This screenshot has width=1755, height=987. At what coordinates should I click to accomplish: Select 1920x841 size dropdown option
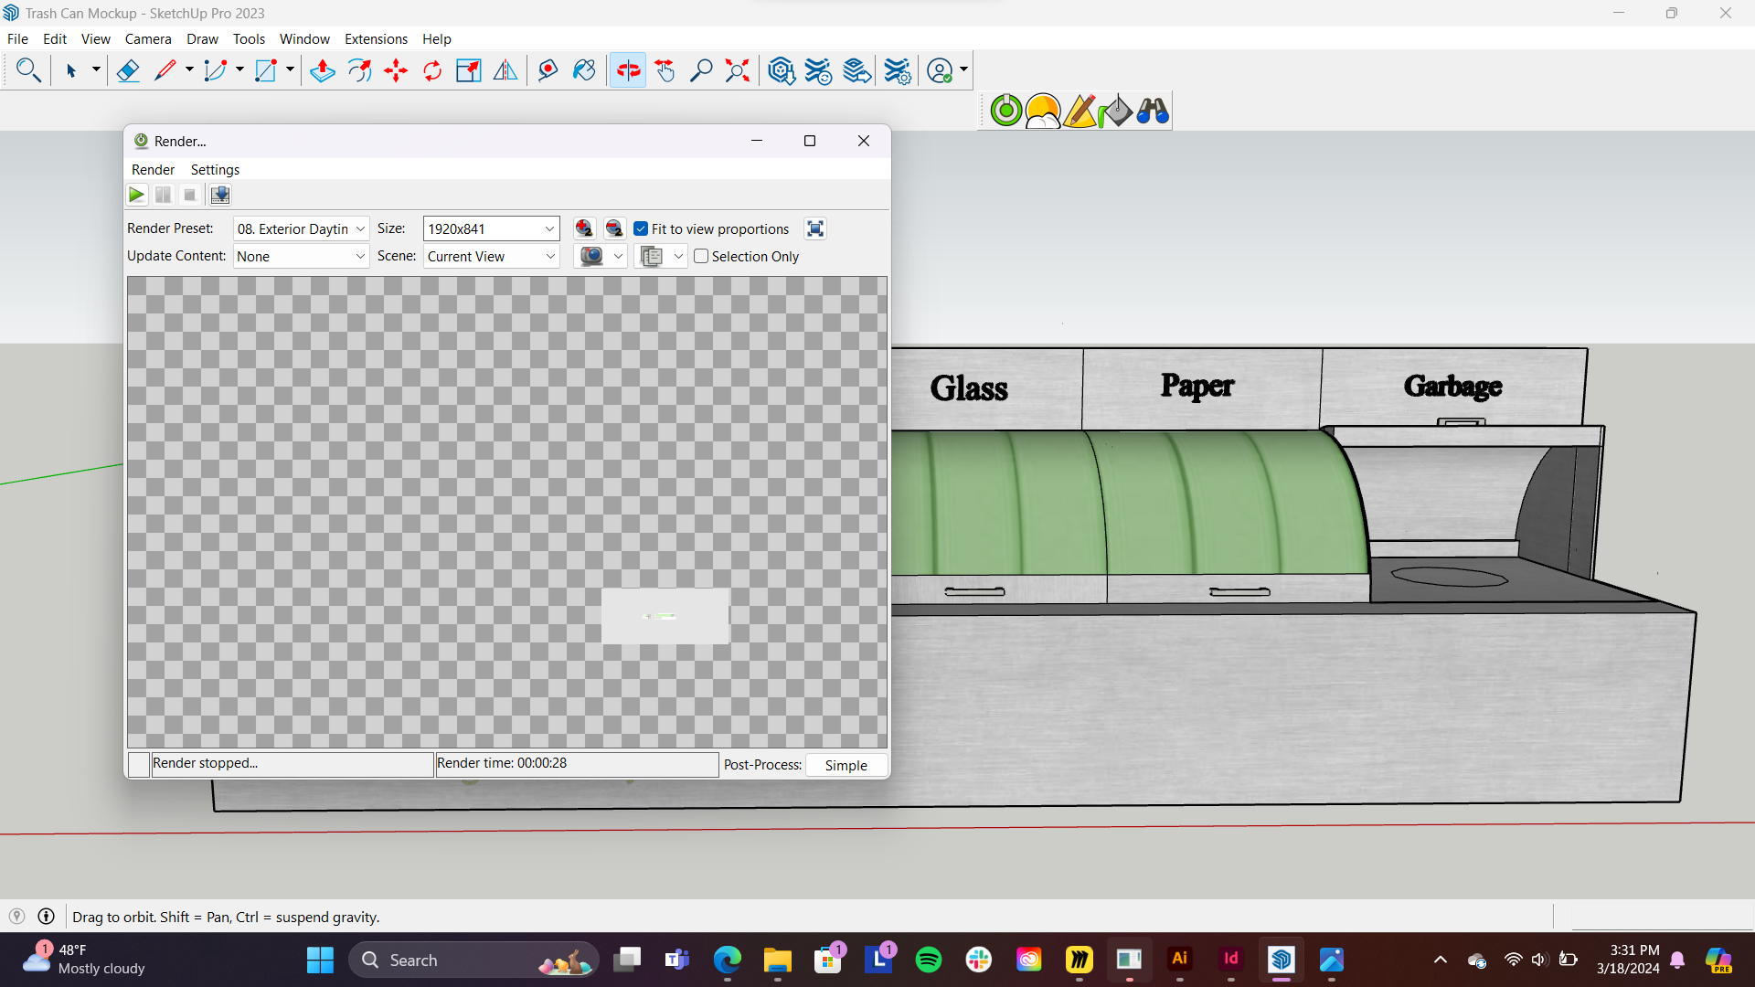tap(488, 229)
